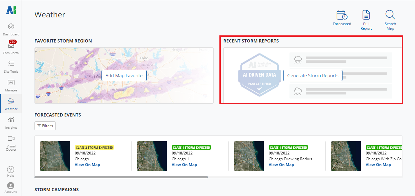Image resolution: width=415 pixels, height=196 pixels.
Task: Select the Class 2 storm Chicago thumbnail
Action: click(55, 156)
